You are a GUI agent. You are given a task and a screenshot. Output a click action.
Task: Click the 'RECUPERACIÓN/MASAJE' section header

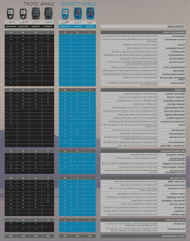[143, 151]
